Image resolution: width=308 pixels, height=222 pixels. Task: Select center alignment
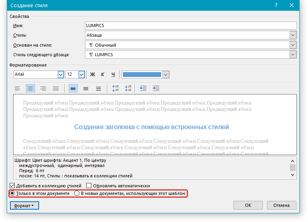[30, 88]
